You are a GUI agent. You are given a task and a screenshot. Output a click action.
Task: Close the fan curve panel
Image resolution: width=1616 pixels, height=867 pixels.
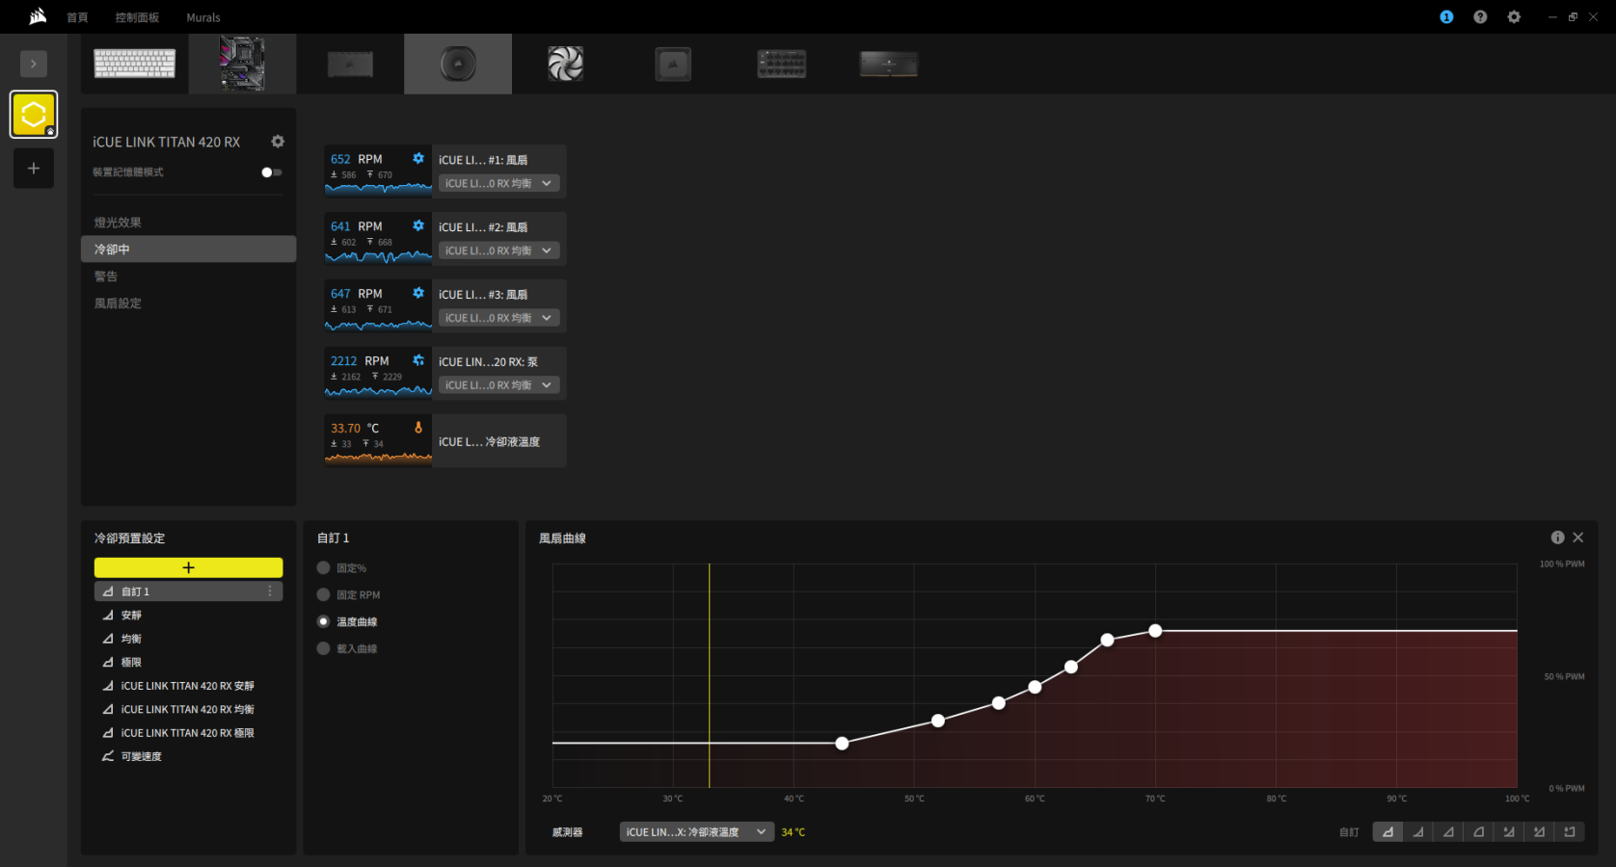[1578, 538]
